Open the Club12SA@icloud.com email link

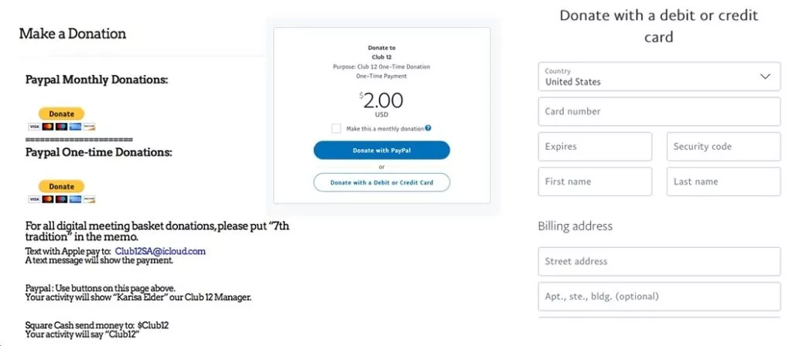[x=160, y=251]
